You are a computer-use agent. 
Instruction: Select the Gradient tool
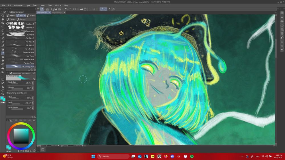click(3, 72)
